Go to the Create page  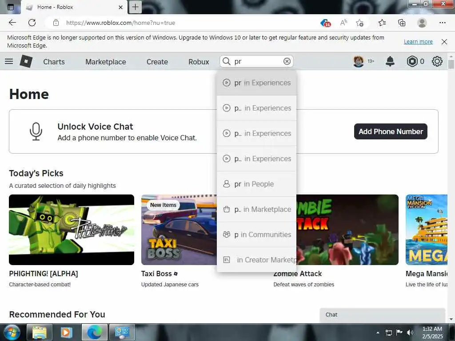pos(157,62)
